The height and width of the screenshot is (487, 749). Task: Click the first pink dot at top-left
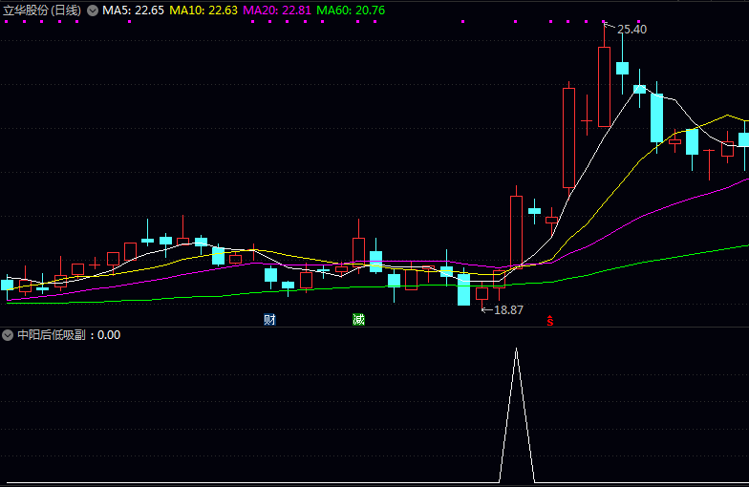8,22
